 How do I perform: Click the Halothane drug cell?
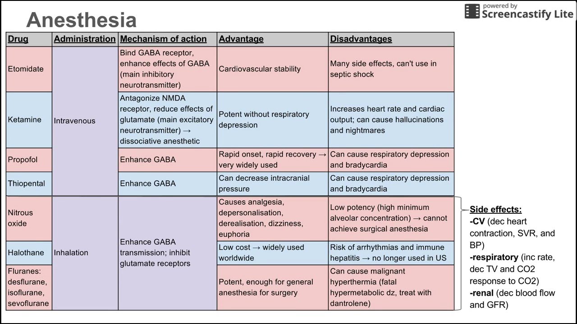(x=26, y=253)
